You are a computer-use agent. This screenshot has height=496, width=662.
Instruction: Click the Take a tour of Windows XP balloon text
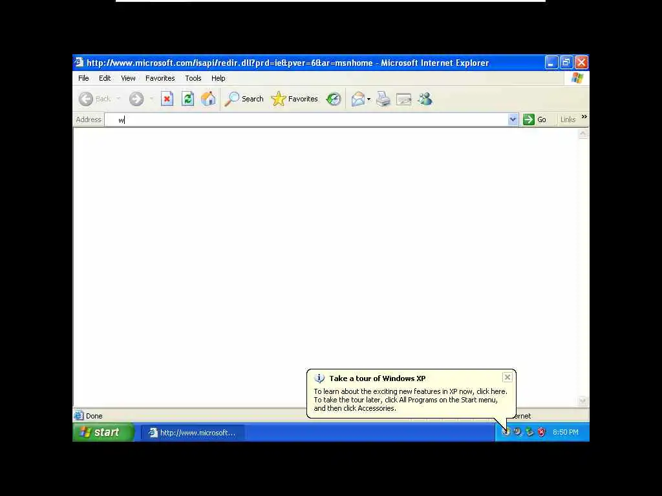pyautogui.click(x=378, y=378)
